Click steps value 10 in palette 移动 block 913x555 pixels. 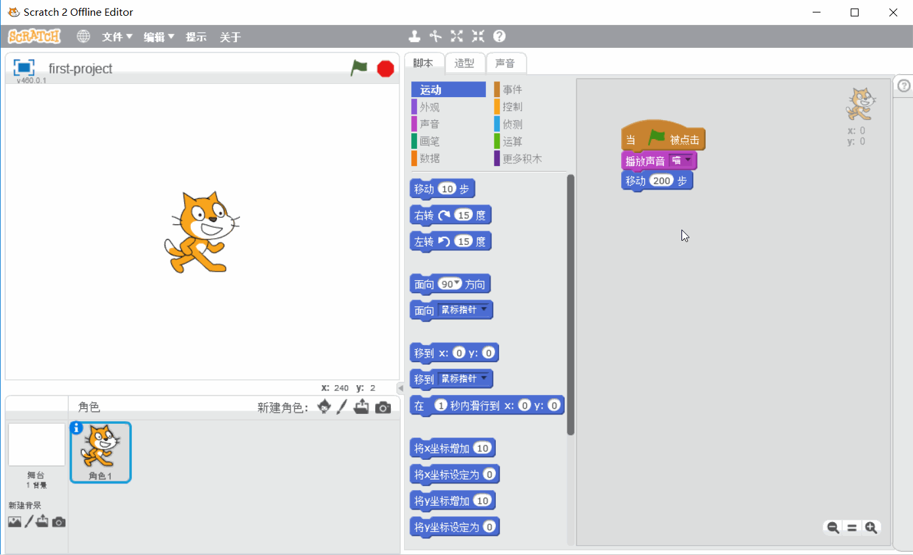click(x=447, y=189)
